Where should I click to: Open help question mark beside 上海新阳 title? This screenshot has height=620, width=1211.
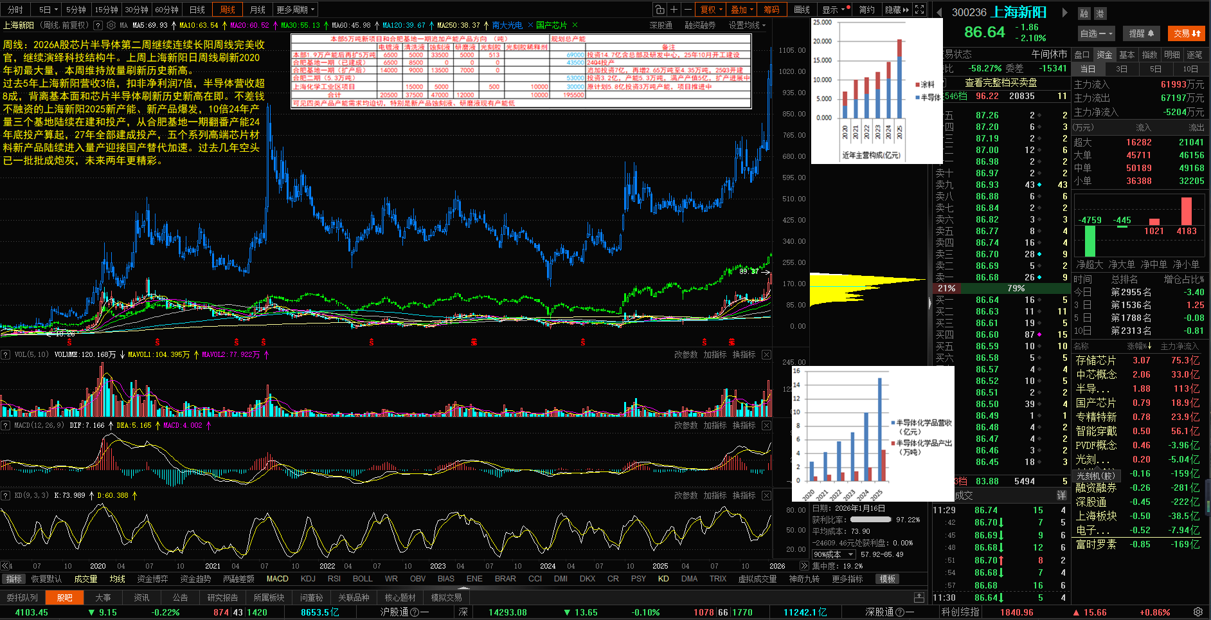coord(98,25)
